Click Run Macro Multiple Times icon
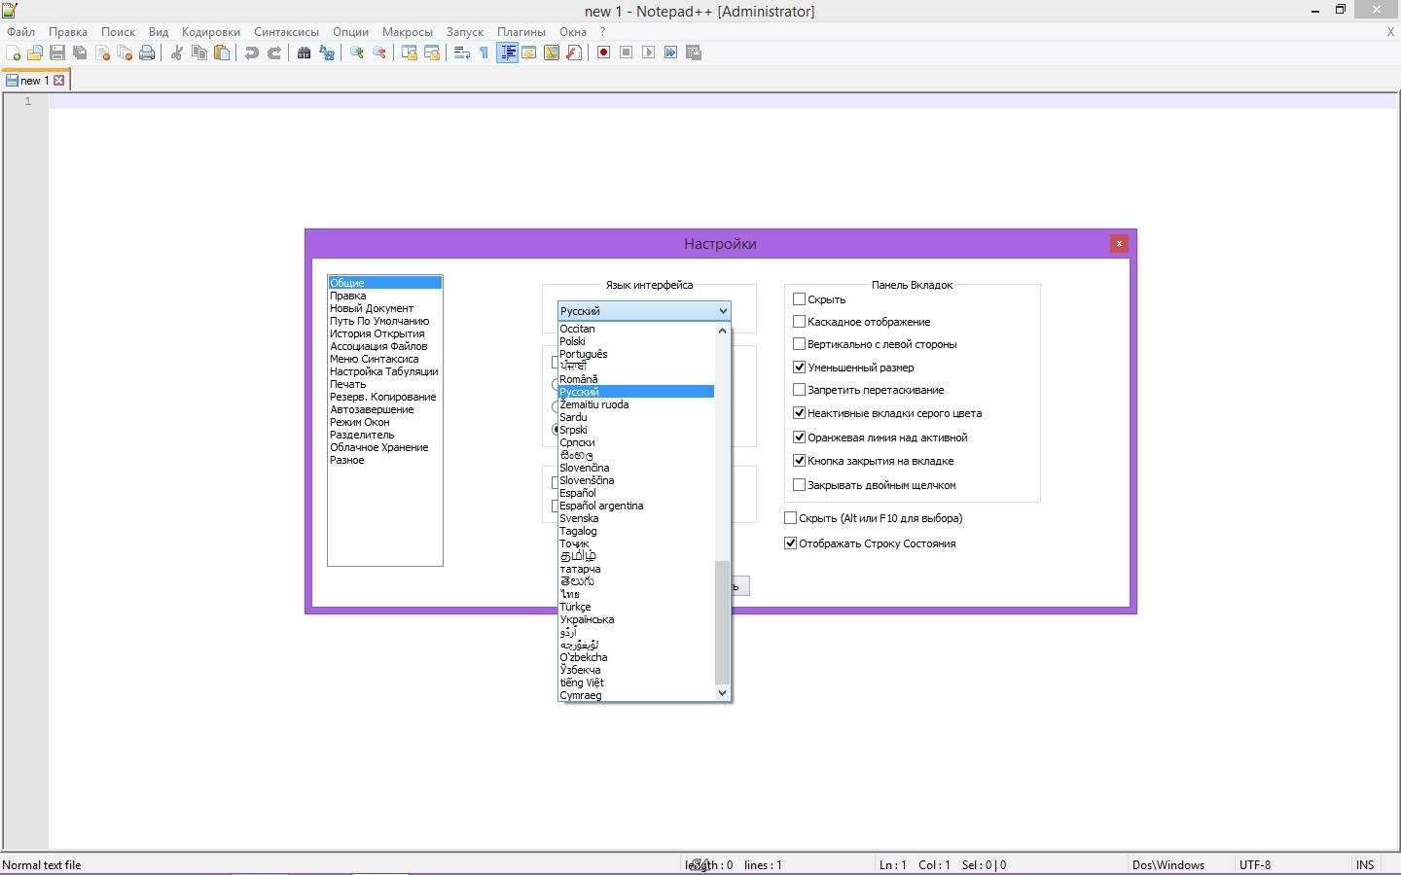This screenshot has height=875, width=1401. tap(671, 52)
